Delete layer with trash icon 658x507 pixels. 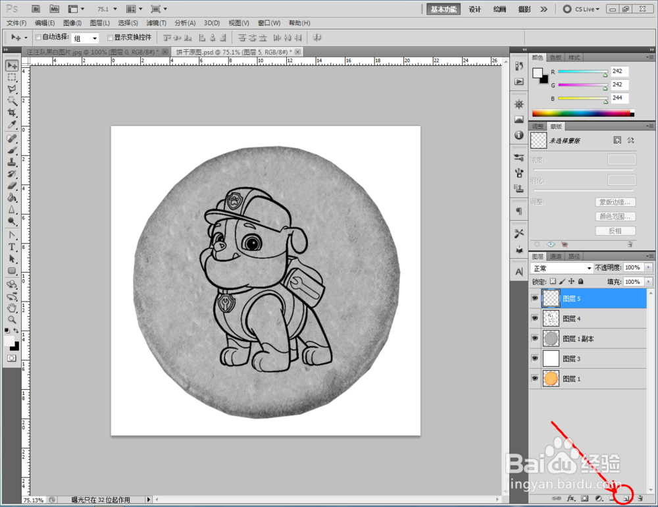pyautogui.click(x=640, y=498)
